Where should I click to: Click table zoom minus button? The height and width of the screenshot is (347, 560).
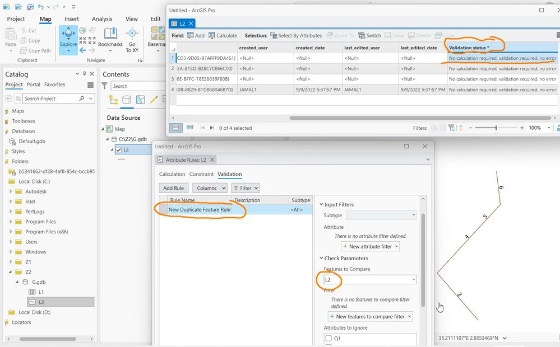click(470, 128)
